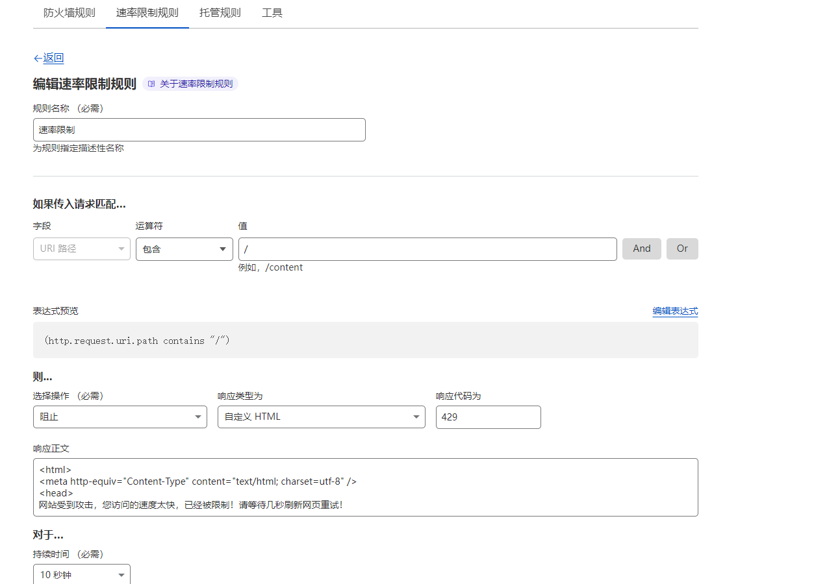Click the 编辑表达式 link
This screenshot has width=814, height=584.
click(675, 311)
